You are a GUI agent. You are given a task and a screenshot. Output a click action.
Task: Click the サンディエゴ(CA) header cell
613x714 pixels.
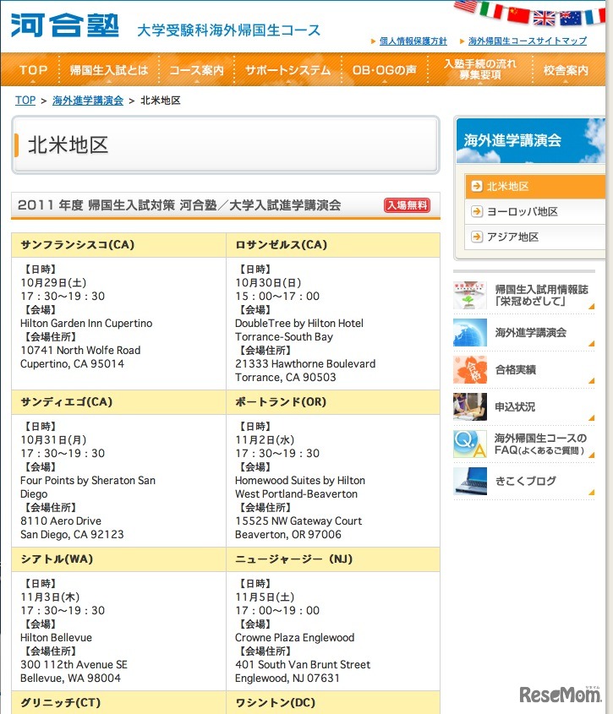[x=118, y=402]
